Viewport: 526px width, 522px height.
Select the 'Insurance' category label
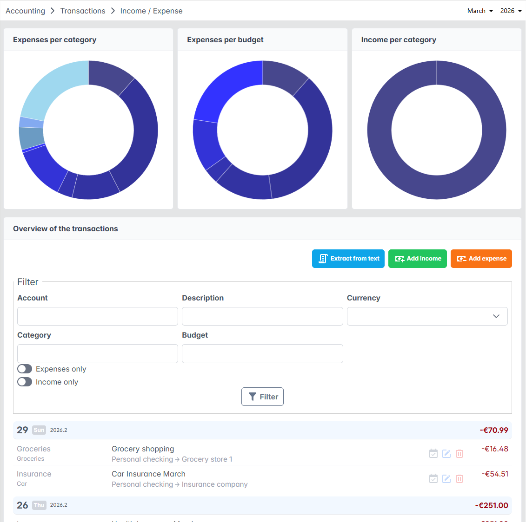[x=34, y=474]
